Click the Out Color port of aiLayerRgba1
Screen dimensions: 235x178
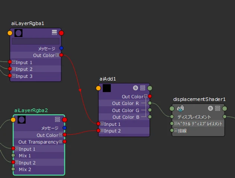(x=61, y=55)
